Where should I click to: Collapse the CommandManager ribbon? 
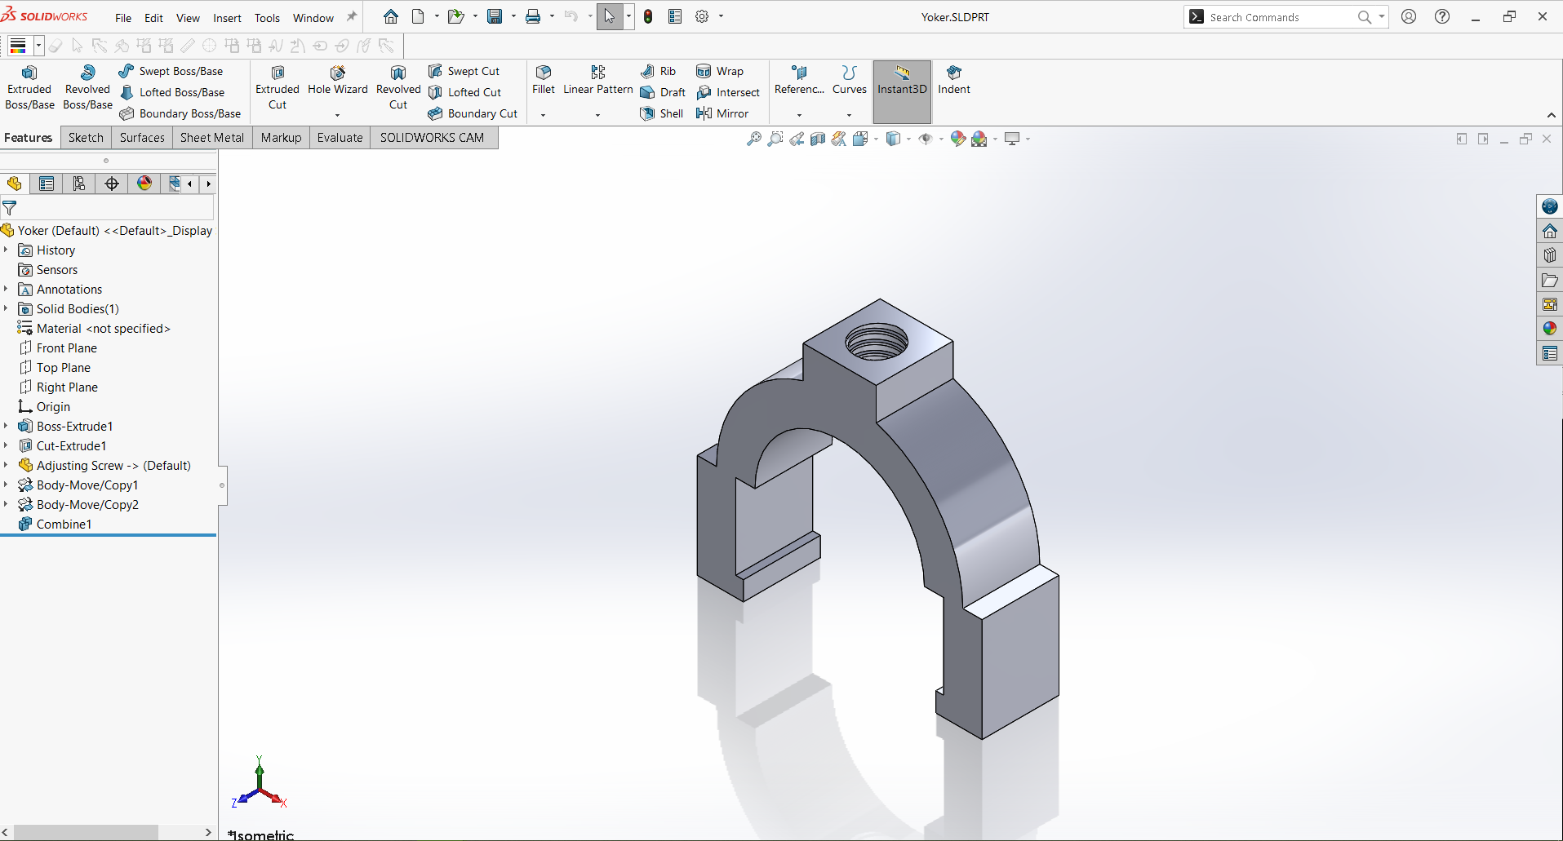point(1552,115)
